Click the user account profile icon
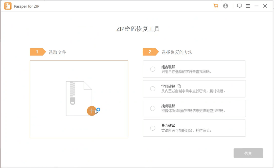The image size is (274, 168). click(225, 6)
